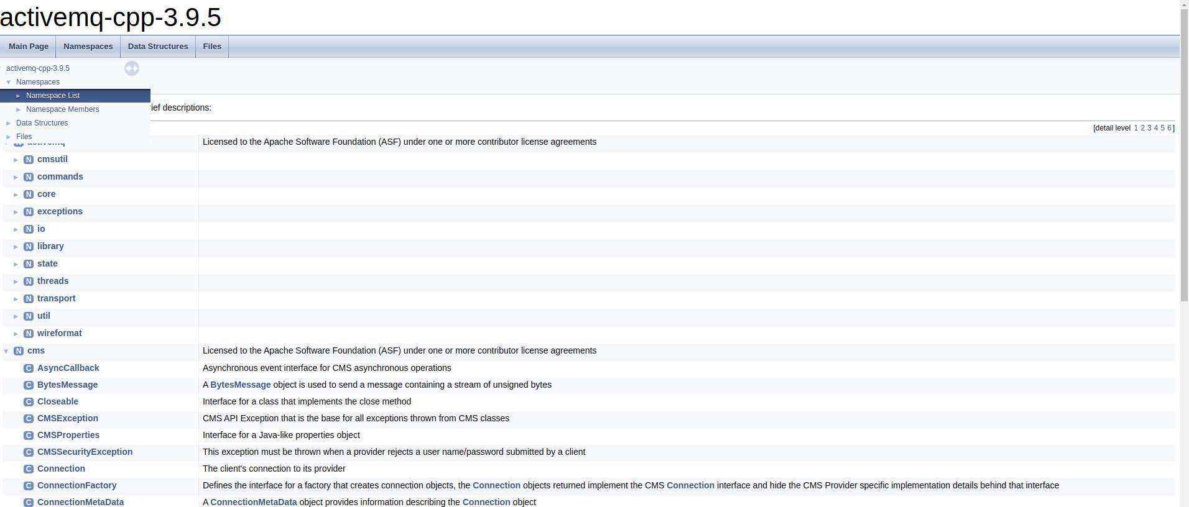Image resolution: width=1189 pixels, height=507 pixels.
Task: Open the Data Structures tab
Action: tap(158, 47)
